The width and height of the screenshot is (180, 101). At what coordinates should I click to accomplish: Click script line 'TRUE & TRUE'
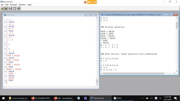107,34
